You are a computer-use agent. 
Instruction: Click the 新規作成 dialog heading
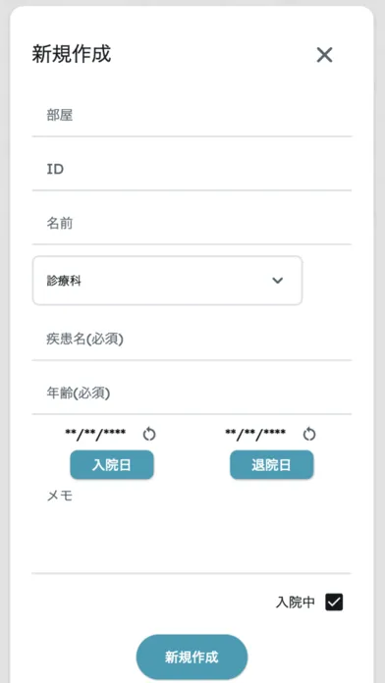click(x=72, y=54)
